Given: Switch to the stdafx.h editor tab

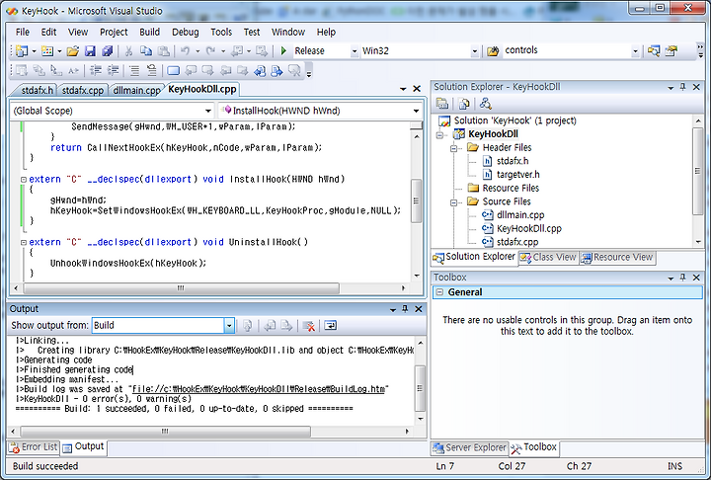Looking at the screenshot, I should point(37,90).
